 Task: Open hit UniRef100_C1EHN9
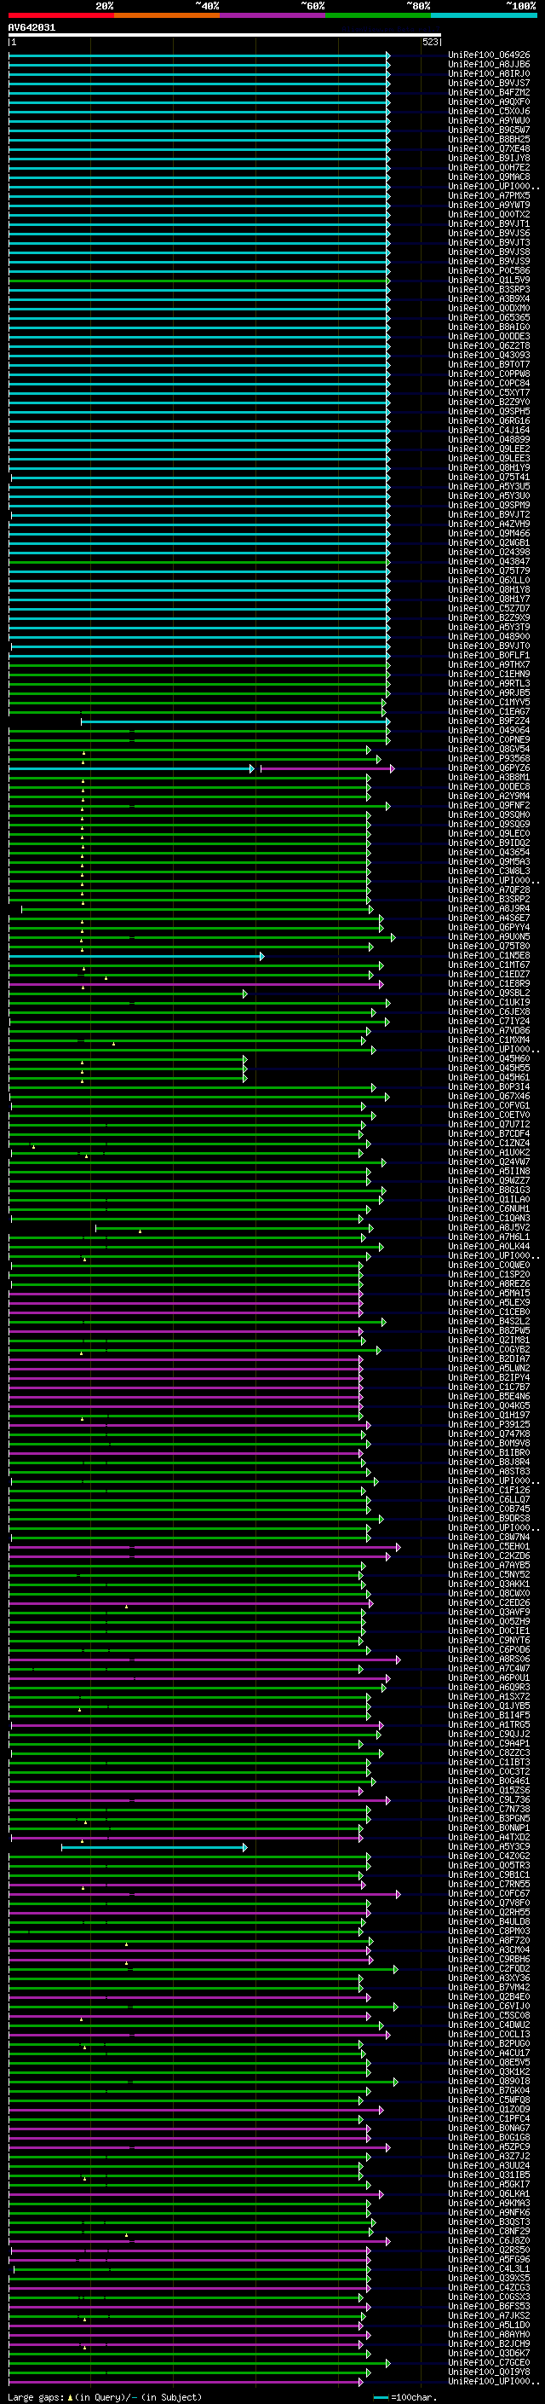[489, 674]
